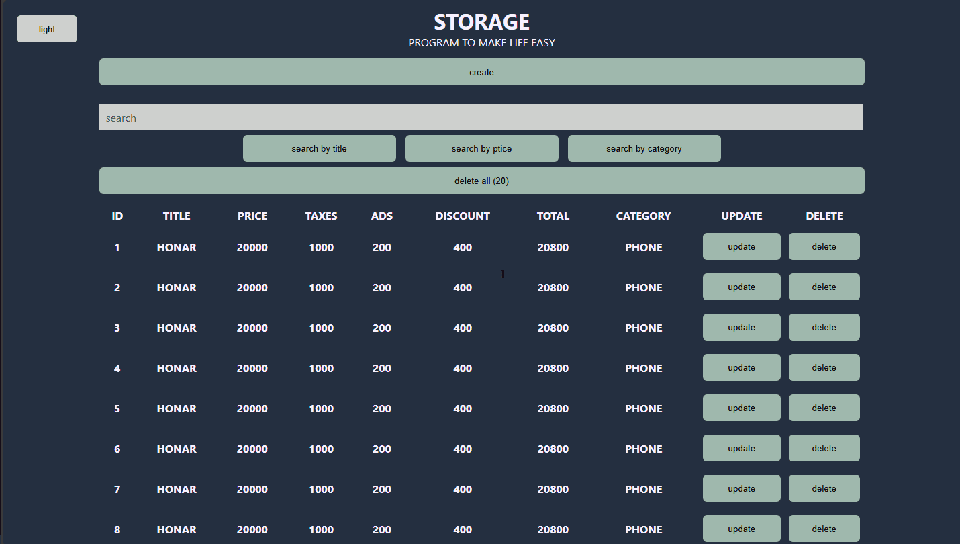This screenshot has width=960, height=544.
Task: Search products by title
Action: 319,148
